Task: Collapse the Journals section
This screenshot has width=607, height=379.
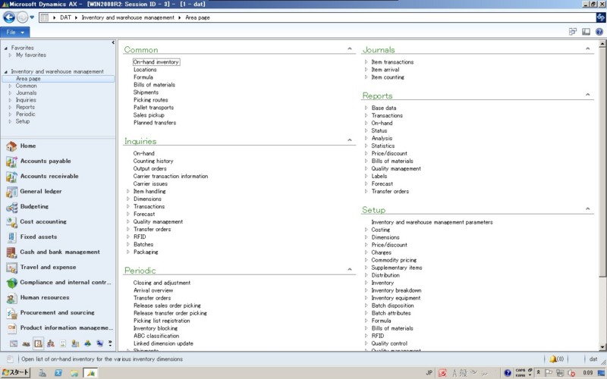Action: (x=587, y=49)
